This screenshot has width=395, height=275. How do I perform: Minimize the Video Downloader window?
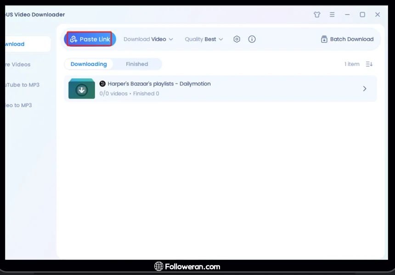point(347,15)
